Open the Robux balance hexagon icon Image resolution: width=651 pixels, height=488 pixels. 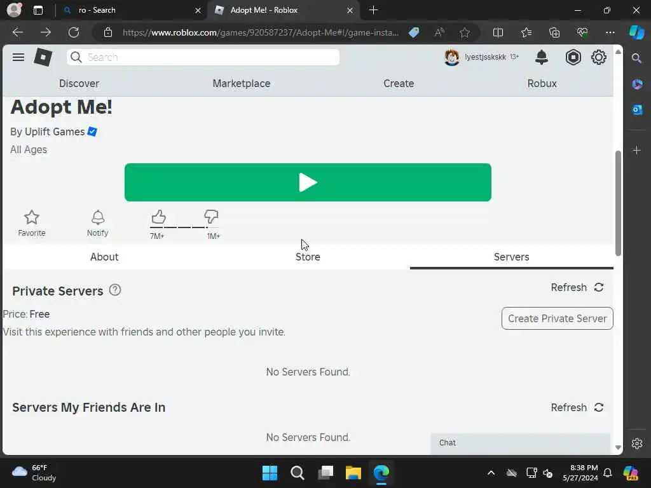point(573,57)
